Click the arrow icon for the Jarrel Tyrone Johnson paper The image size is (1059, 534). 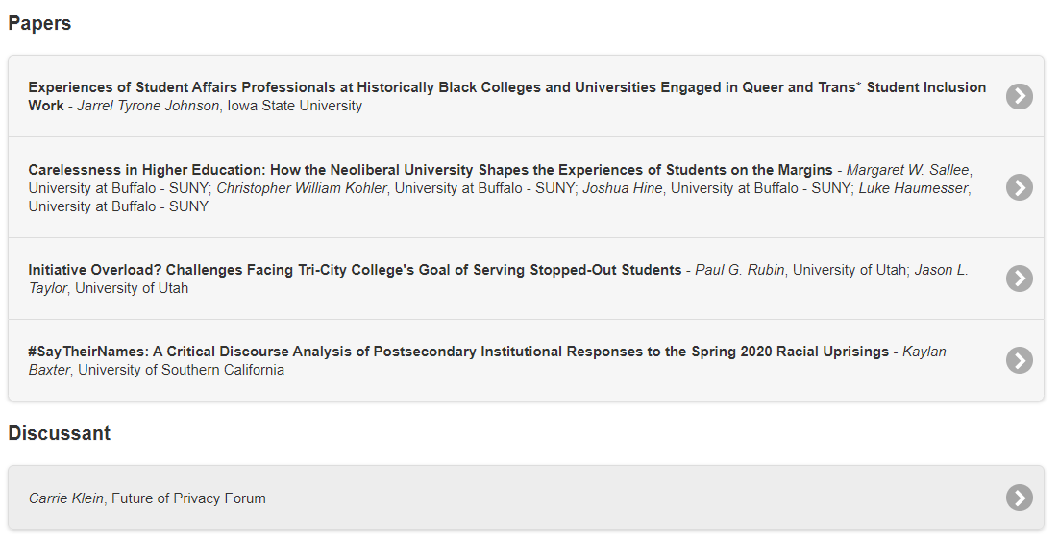pyautogui.click(x=1019, y=96)
